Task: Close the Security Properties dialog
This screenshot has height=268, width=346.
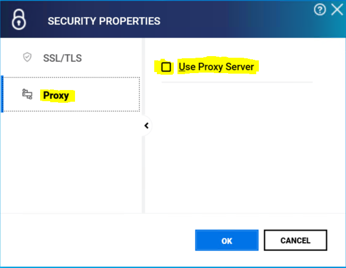Action: point(336,10)
